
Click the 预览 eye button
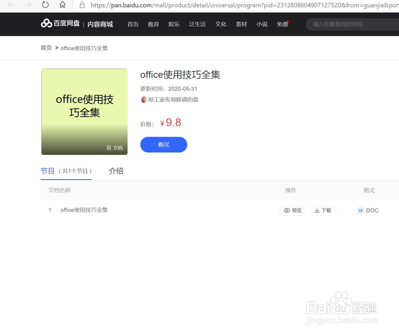[293, 211]
